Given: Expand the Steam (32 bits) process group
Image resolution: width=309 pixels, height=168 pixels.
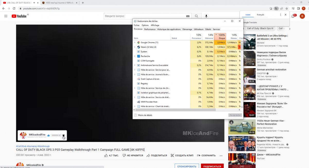Looking at the screenshot, I should tap(135, 47).
